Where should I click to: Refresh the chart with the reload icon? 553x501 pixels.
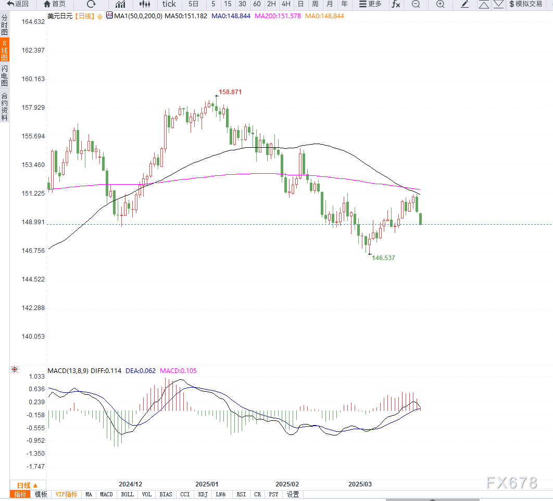[x=91, y=4]
